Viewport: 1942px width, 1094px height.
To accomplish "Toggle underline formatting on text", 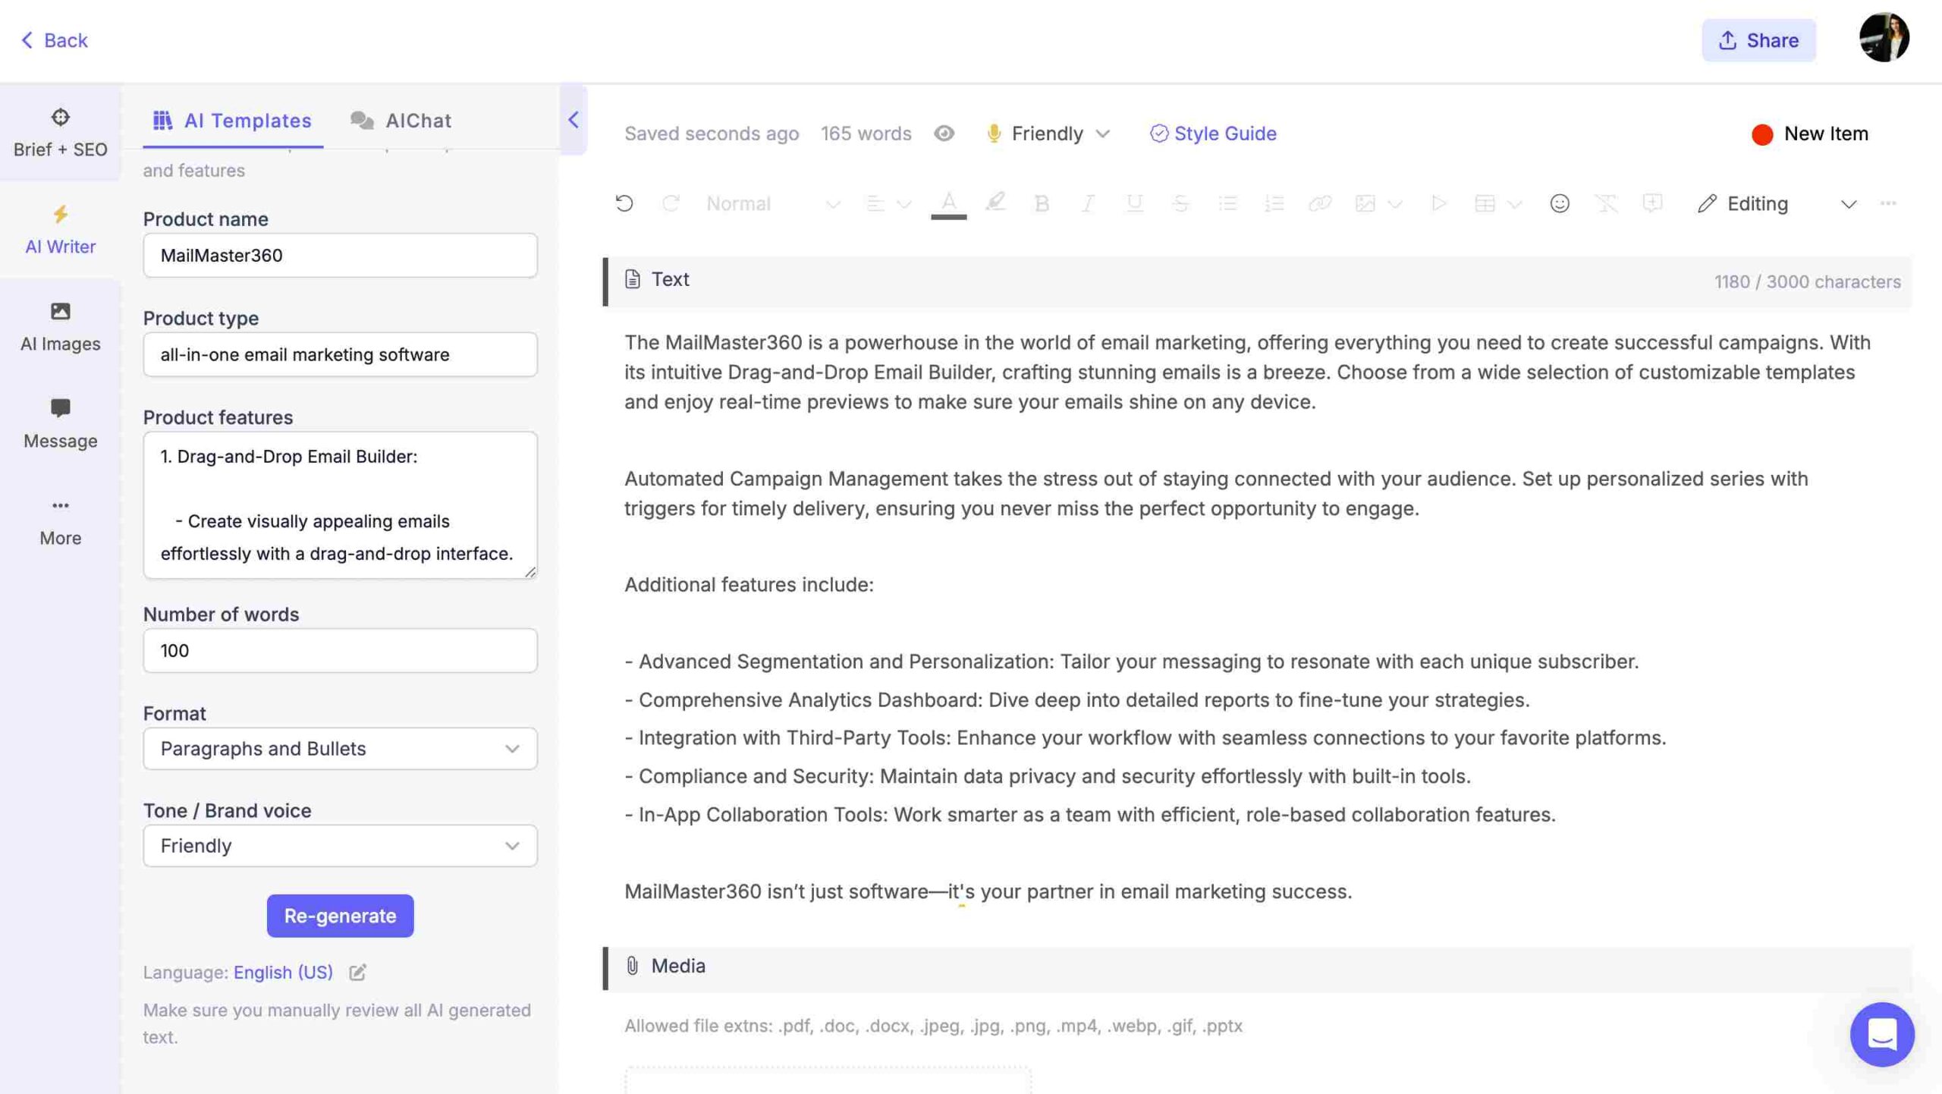I will point(1131,204).
